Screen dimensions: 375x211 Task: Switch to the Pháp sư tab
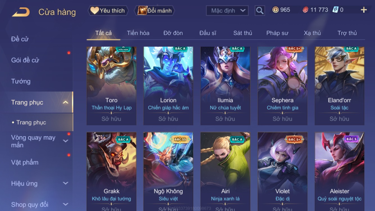(277, 33)
